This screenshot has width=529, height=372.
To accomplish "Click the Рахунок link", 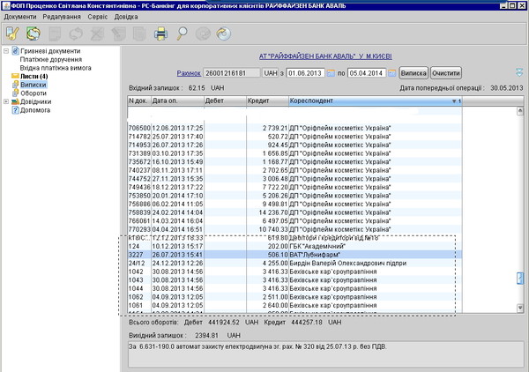I will pyautogui.click(x=189, y=73).
